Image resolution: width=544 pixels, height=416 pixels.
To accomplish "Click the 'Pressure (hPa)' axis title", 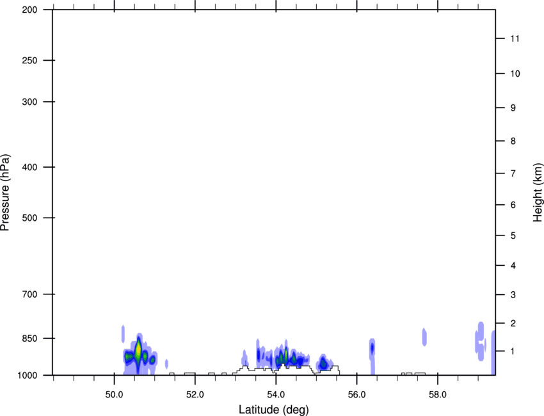I will click(5, 192).
